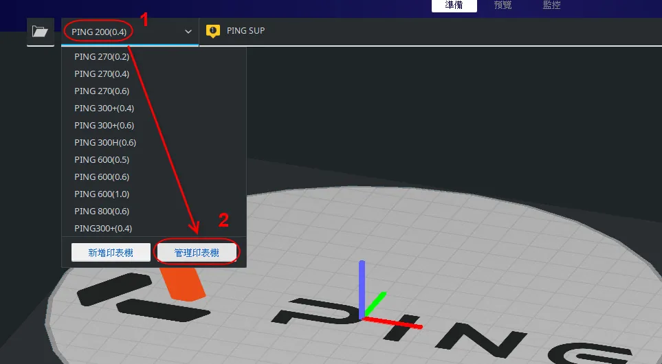
Task: Switch to the 準備 tab
Action: pos(454,5)
